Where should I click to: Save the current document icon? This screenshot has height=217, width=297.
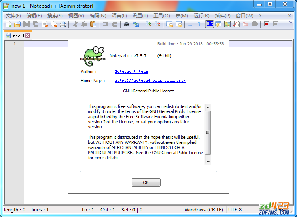coord(26,24)
